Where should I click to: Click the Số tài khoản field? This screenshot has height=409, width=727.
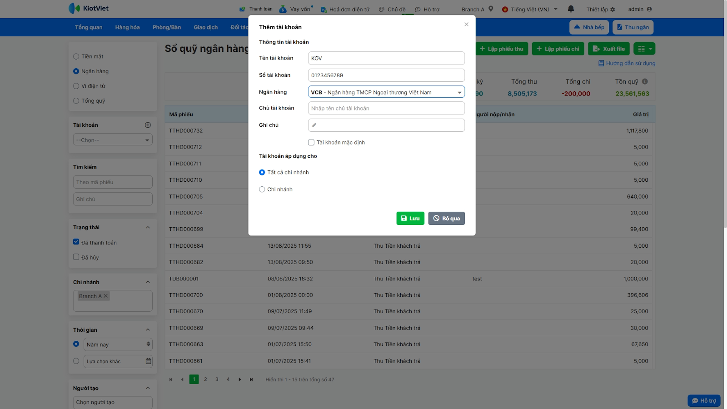click(386, 75)
